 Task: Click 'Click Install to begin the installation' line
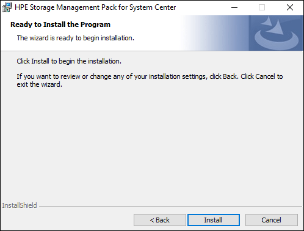click(x=69, y=61)
